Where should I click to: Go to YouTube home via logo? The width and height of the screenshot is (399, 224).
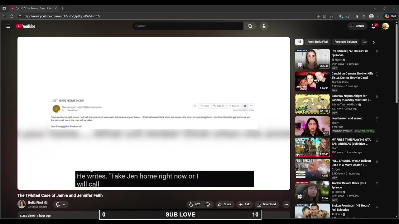26,26
